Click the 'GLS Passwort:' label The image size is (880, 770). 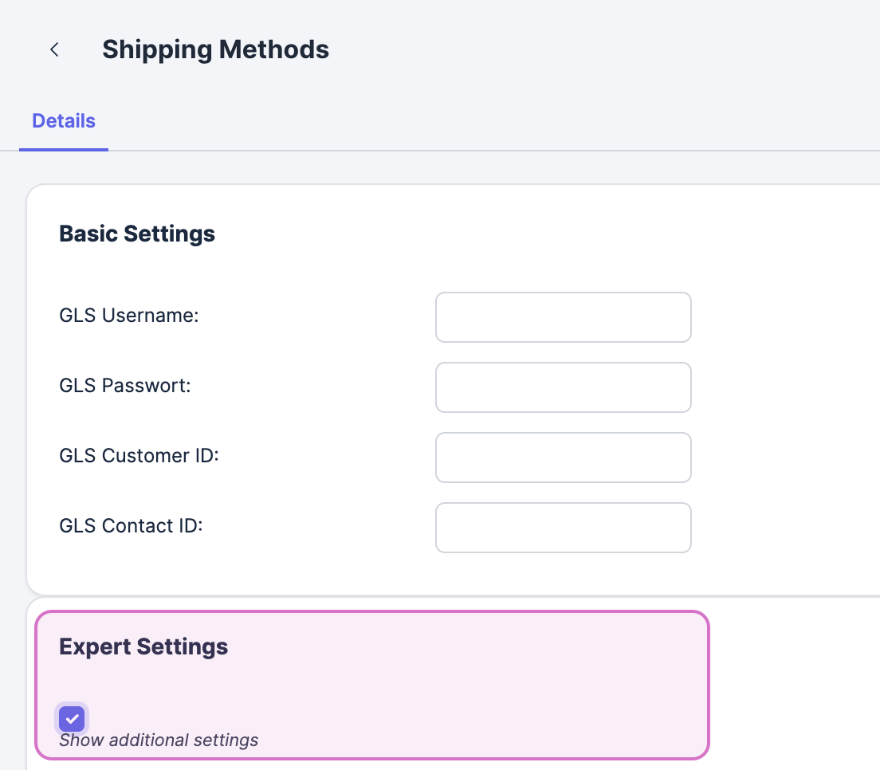click(x=125, y=386)
